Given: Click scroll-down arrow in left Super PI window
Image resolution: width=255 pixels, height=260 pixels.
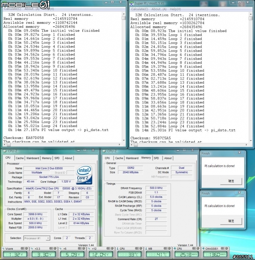Looking at the screenshot, I should 124,141.
